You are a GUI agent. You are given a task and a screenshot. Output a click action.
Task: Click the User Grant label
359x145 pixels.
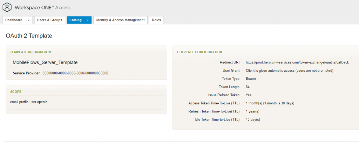tap(231, 70)
